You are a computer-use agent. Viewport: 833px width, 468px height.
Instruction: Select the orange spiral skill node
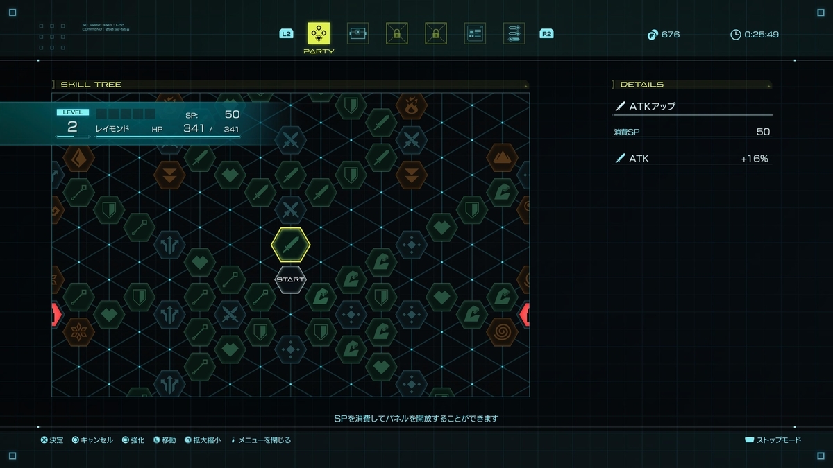[502, 331]
